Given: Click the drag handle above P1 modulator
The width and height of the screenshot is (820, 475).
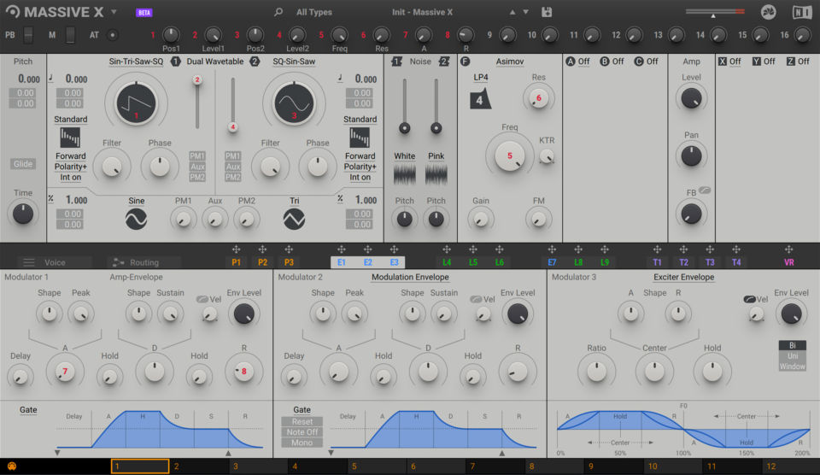Looking at the screenshot, I should [236, 249].
